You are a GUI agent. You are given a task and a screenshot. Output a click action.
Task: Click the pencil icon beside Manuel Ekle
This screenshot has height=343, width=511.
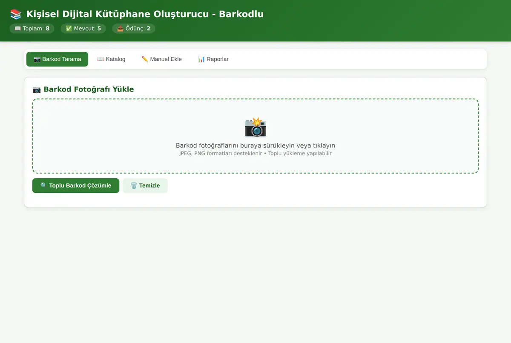(145, 59)
